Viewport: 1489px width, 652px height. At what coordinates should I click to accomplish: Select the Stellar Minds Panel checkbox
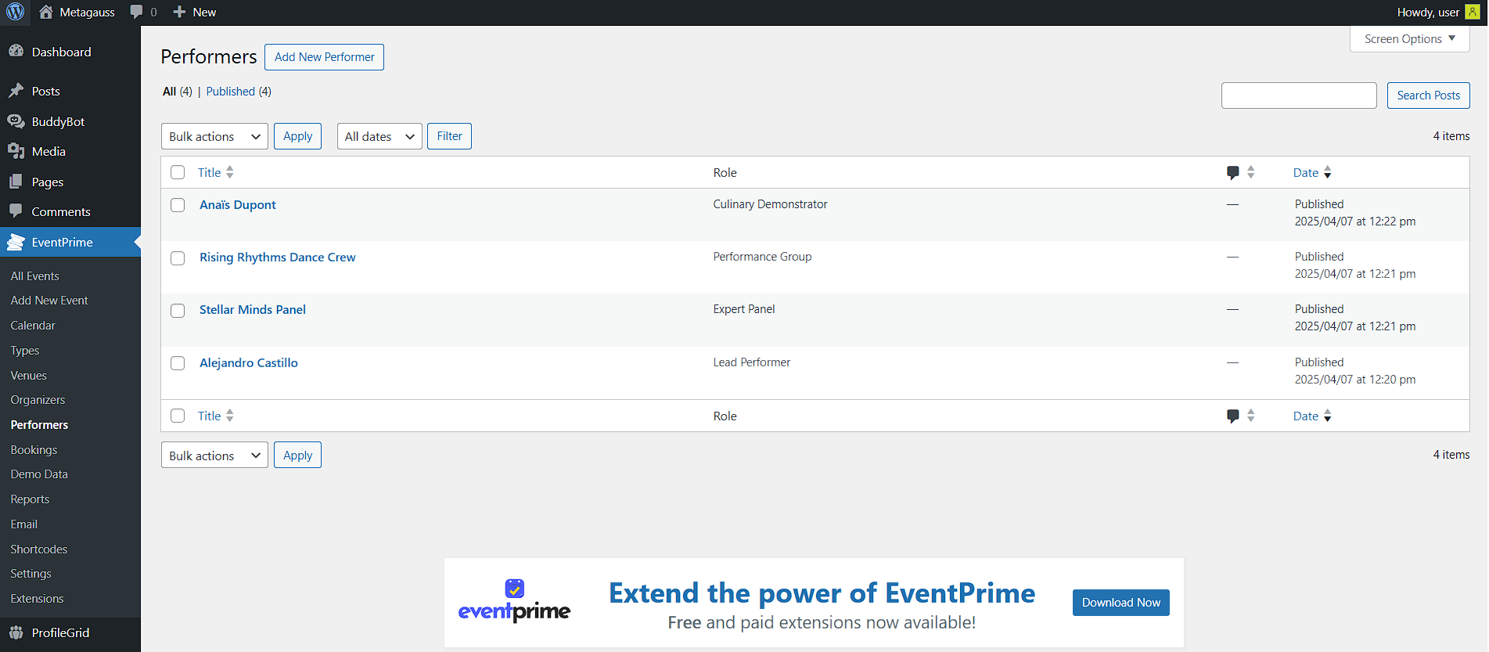point(178,311)
